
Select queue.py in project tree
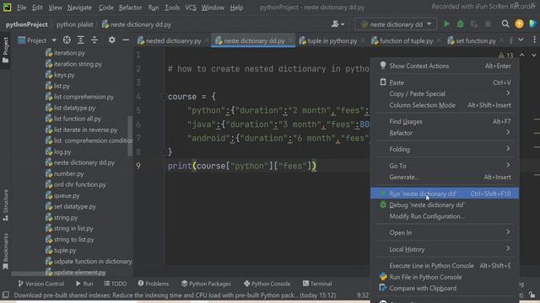click(x=67, y=195)
